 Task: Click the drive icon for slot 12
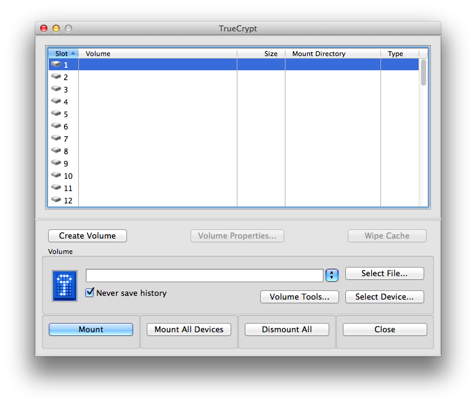coord(56,200)
